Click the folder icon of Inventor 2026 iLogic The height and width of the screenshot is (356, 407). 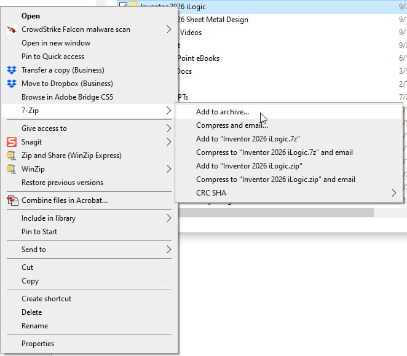(133, 5)
